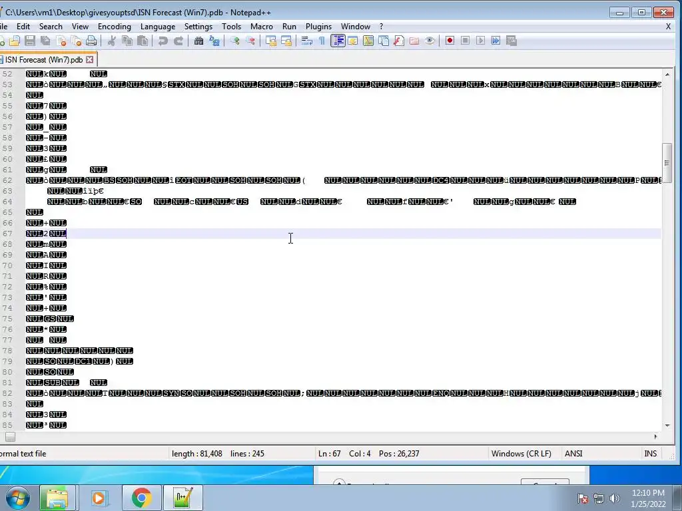Print the document with the Print icon
This screenshot has height=511, width=682.
tap(91, 41)
